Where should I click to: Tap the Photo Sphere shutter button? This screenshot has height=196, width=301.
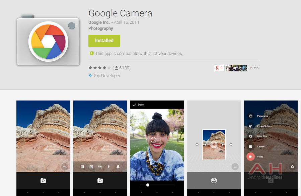[x=214, y=180]
